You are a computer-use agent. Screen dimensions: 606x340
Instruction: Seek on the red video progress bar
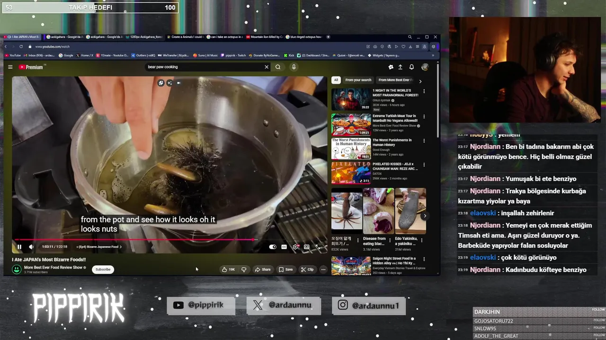click(169, 239)
